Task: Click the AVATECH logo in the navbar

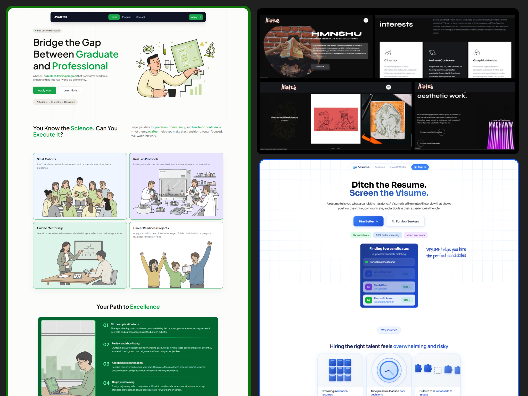Action: point(61,17)
